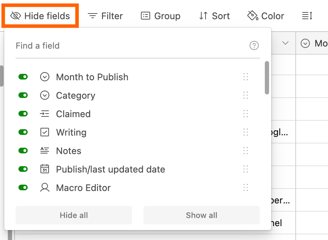
Task: Toggle off the Month to Publish field
Action: click(x=23, y=77)
